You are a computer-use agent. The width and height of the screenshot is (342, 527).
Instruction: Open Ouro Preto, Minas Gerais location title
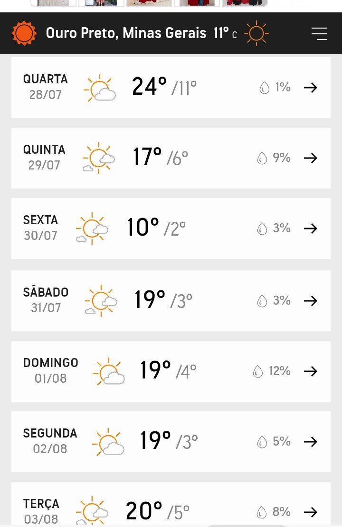(126, 33)
